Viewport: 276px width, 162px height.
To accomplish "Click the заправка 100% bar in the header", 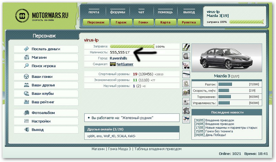I will click(x=246, y=22).
